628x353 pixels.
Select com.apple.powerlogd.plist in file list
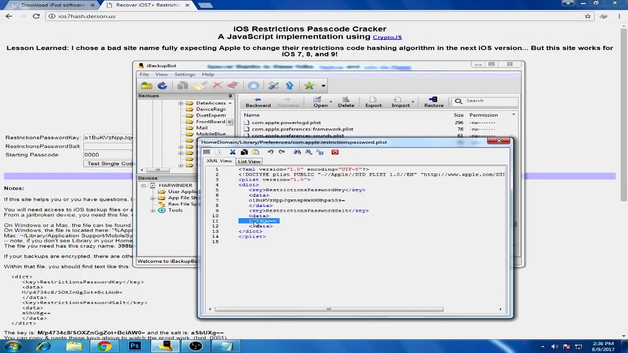pyautogui.click(x=286, y=123)
